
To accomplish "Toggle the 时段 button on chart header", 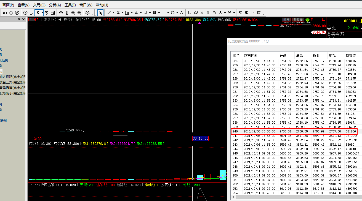I will pos(286,20).
